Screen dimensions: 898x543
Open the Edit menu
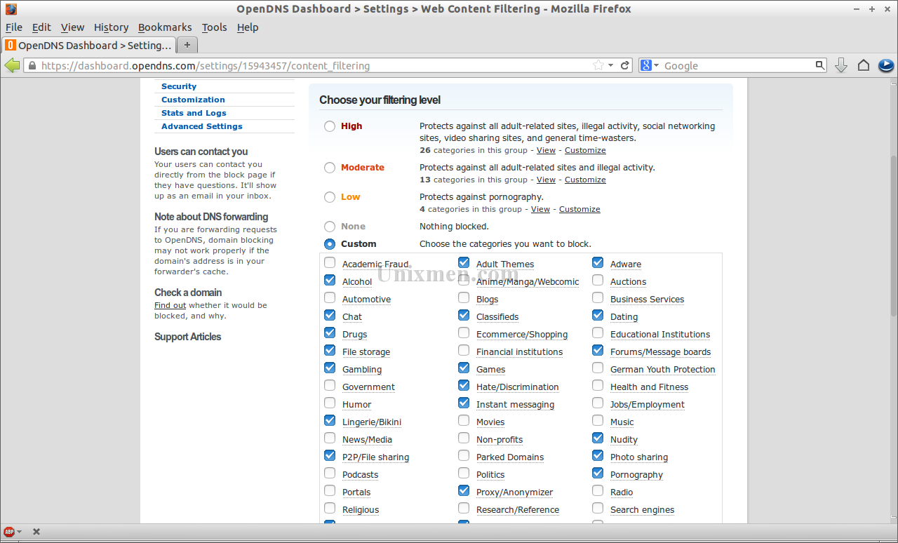pyautogui.click(x=41, y=27)
